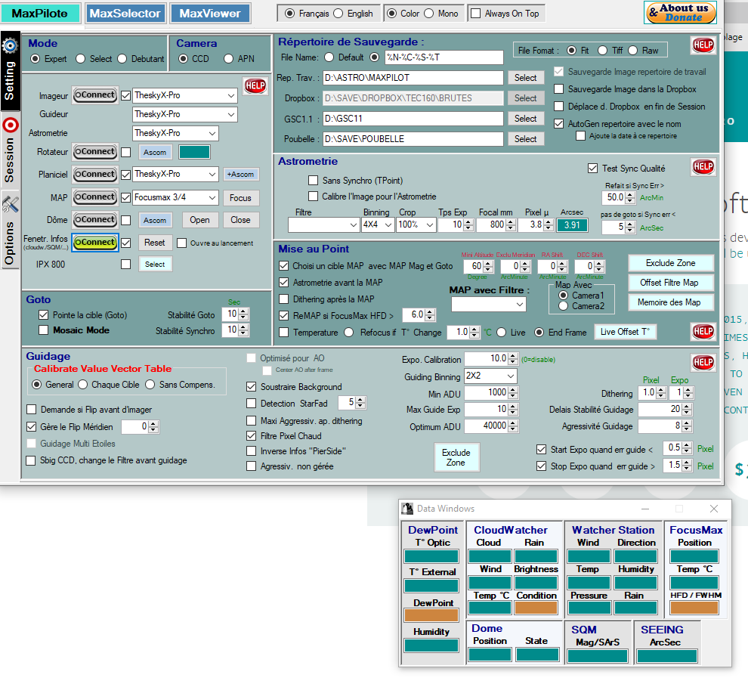
Task: Click the Rotateur teal color box
Action: (194, 152)
